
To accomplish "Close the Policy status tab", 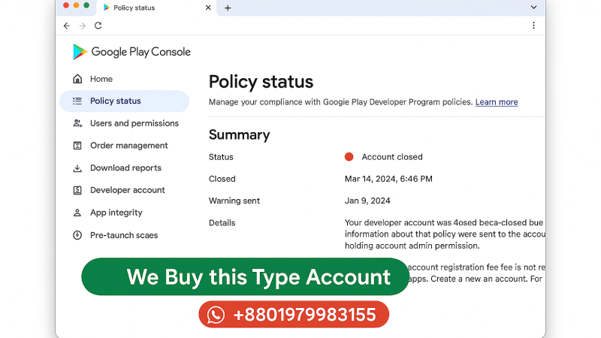I will click(x=208, y=8).
